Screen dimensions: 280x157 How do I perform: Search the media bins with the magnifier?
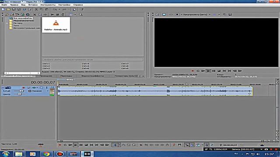[81, 14]
